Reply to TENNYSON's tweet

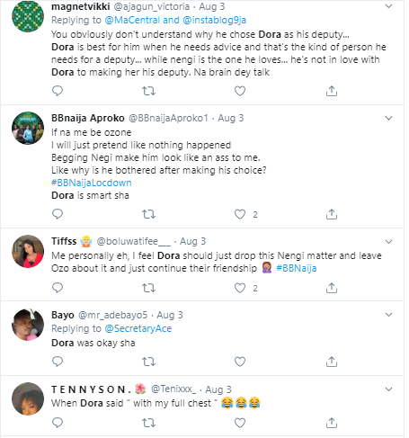pyautogui.click(x=58, y=423)
